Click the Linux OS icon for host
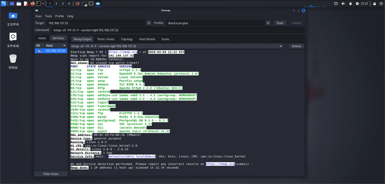The image size is (385, 184). coord(39,51)
